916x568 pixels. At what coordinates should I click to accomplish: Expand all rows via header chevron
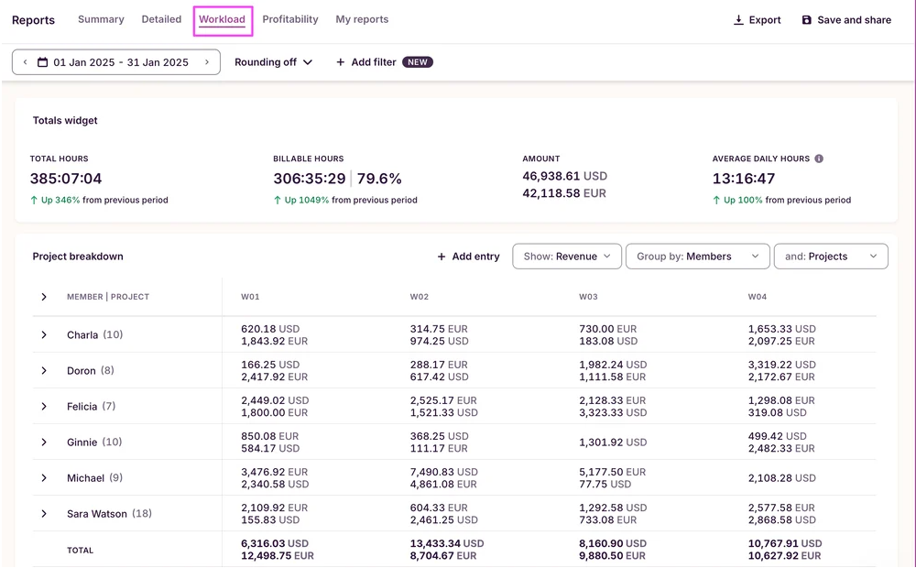click(x=44, y=297)
